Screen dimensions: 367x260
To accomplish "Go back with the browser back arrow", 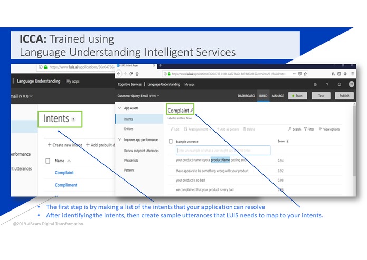I will (x=119, y=74).
